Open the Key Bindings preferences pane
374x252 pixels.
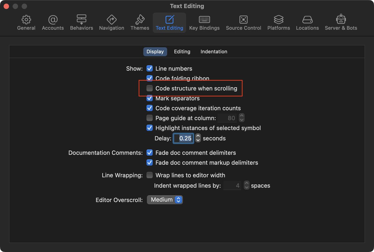click(x=204, y=23)
